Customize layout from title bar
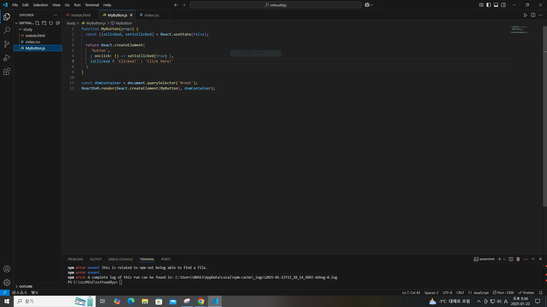The width and height of the screenshot is (547, 307). click(481, 5)
